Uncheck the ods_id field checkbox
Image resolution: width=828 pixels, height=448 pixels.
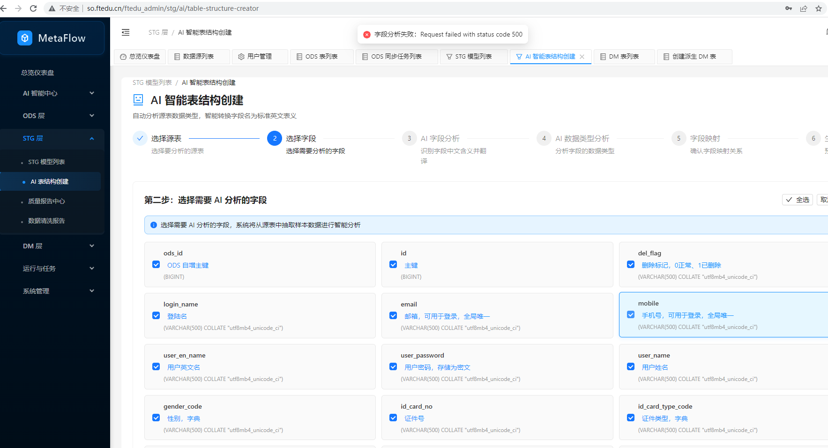coord(156,265)
